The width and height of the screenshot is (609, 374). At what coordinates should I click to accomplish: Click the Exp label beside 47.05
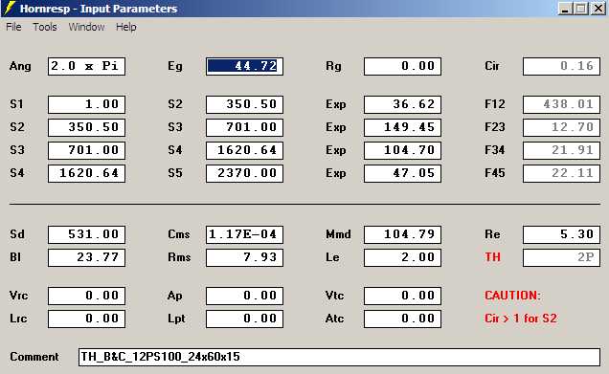[335, 173]
